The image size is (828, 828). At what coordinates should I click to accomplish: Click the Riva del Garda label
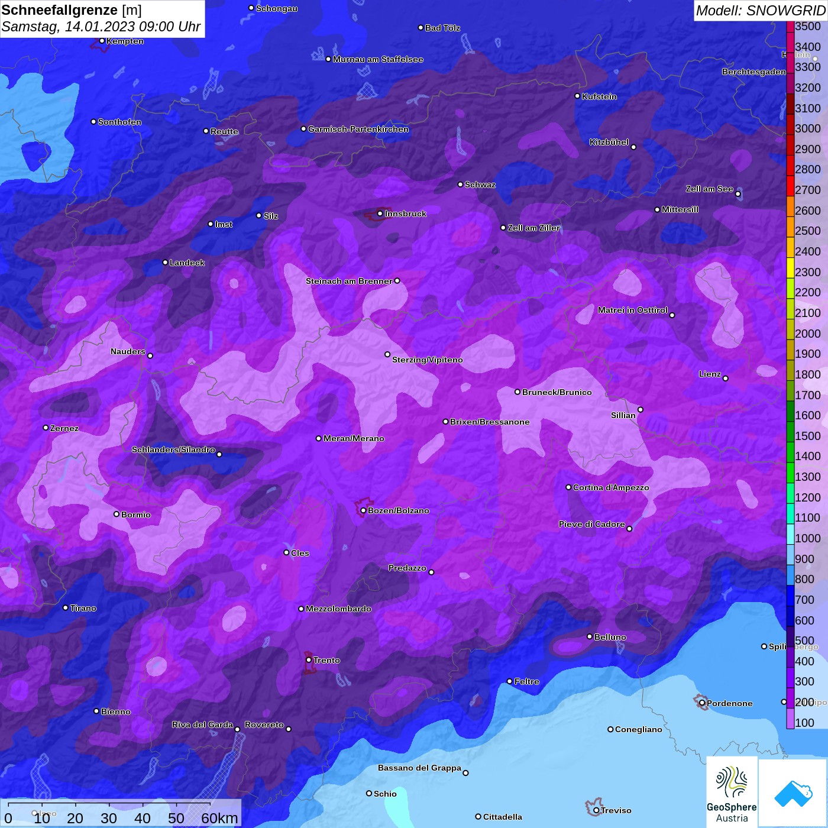click(202, 724)
